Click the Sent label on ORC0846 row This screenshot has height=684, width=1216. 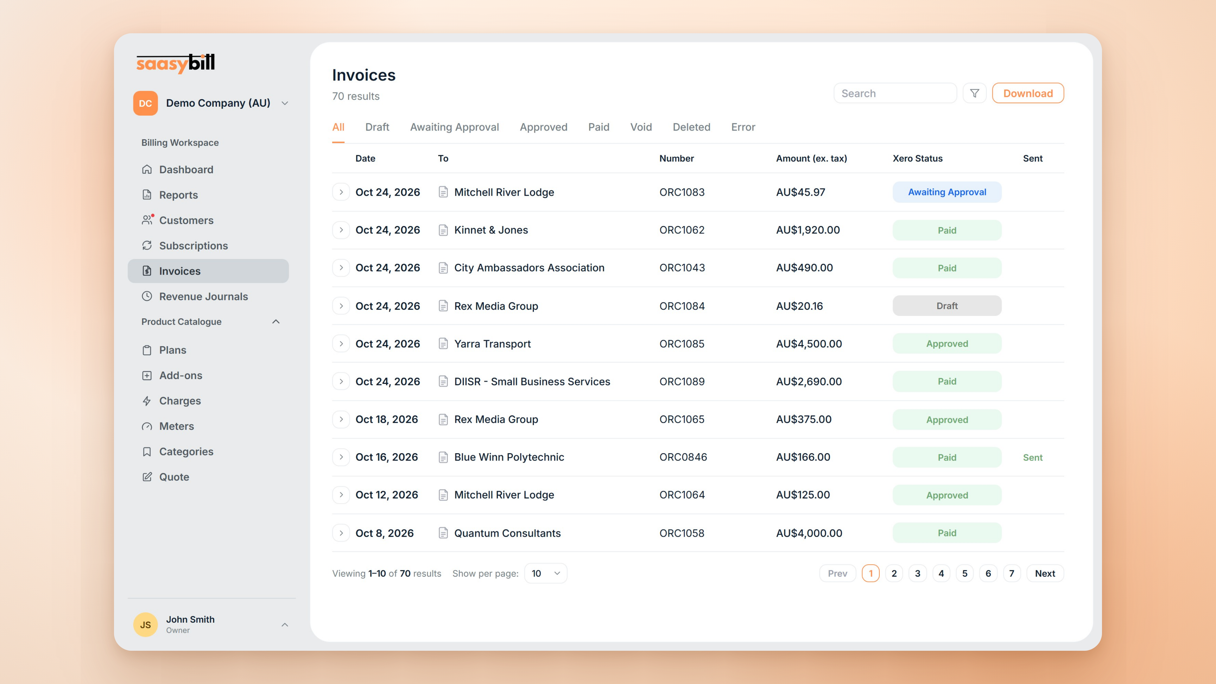tap(1032, 457)
